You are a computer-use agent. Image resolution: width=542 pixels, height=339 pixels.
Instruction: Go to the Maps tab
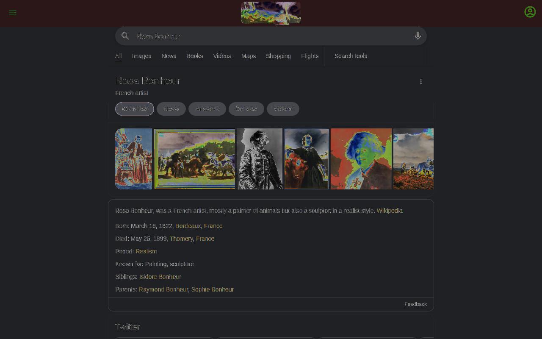249,56
